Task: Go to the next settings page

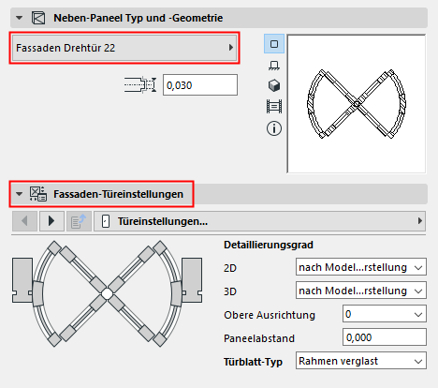Action: point(51,221)
